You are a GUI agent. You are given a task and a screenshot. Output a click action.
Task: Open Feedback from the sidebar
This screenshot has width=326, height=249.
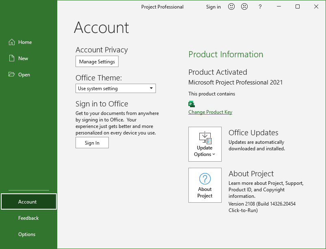pyautogui.click(x=28, y=218)
